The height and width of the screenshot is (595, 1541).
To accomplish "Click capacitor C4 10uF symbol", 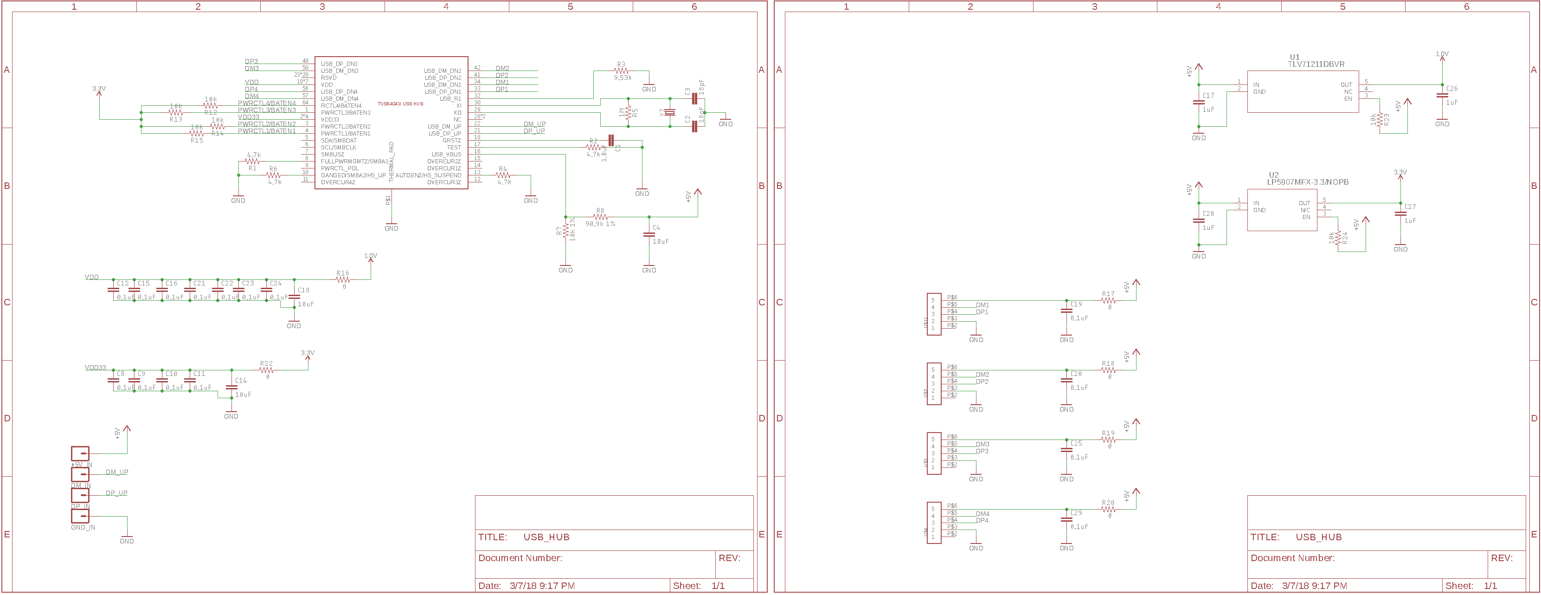I will (x=649, y=235).
